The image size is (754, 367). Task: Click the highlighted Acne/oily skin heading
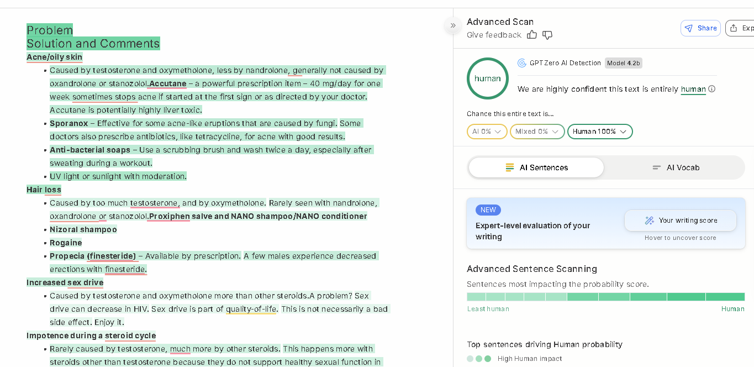[x=54, y=57]
